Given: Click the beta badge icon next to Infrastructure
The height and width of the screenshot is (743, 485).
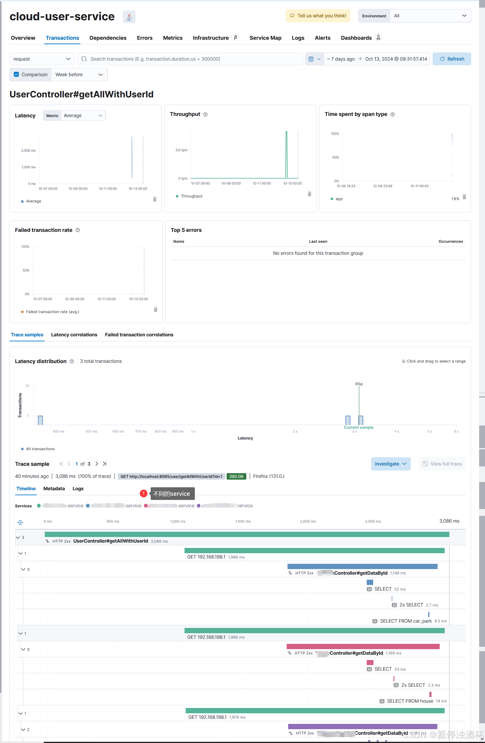Looking at the screenshot, I should (235, 37).
